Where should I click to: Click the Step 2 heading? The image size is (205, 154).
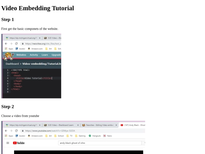click(8, 106)
